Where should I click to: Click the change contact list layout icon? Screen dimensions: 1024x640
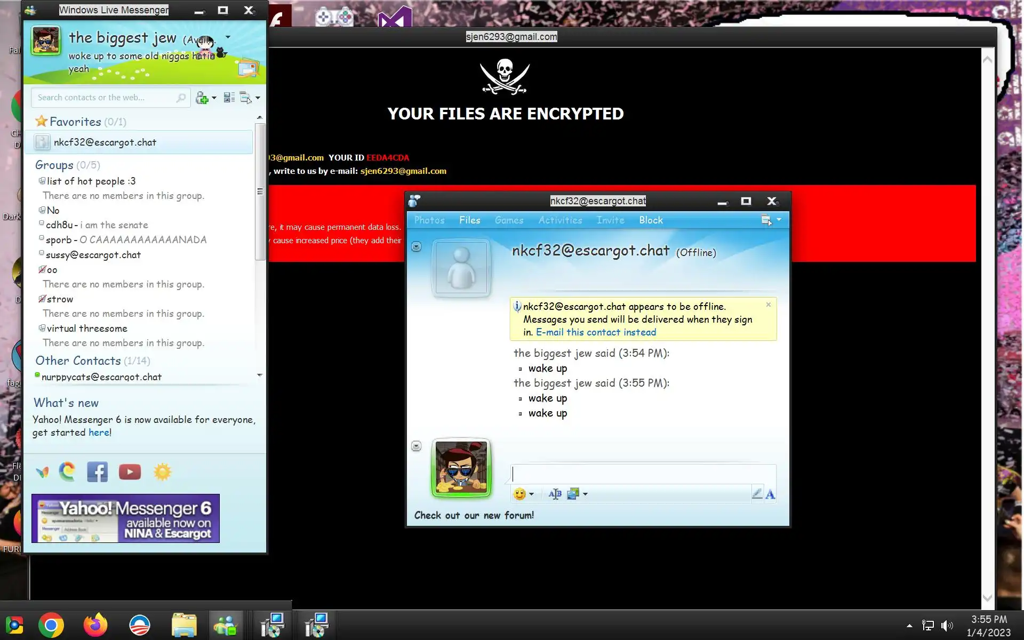[229, 98]
